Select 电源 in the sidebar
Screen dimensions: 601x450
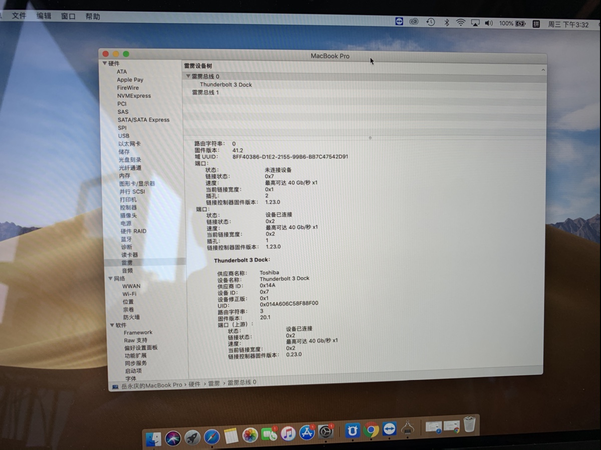coord(126,223)
